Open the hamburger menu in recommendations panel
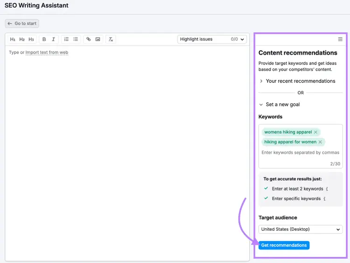The width and height of the screenshot is (350, 263). coord(340,39)
